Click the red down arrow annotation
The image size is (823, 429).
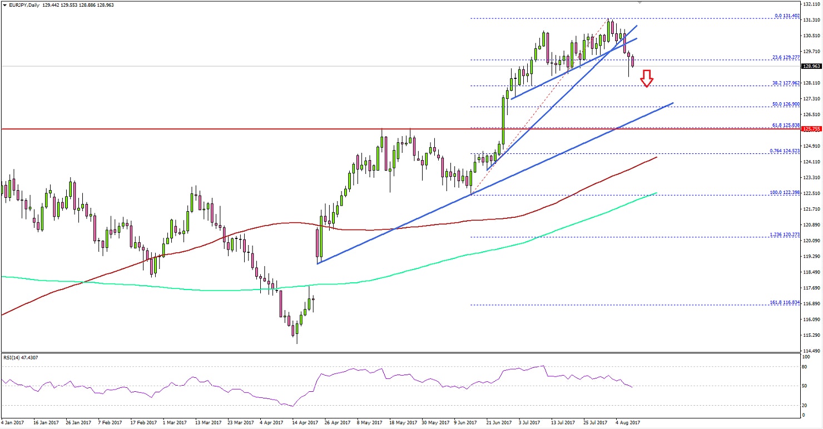tap(647, 78)
